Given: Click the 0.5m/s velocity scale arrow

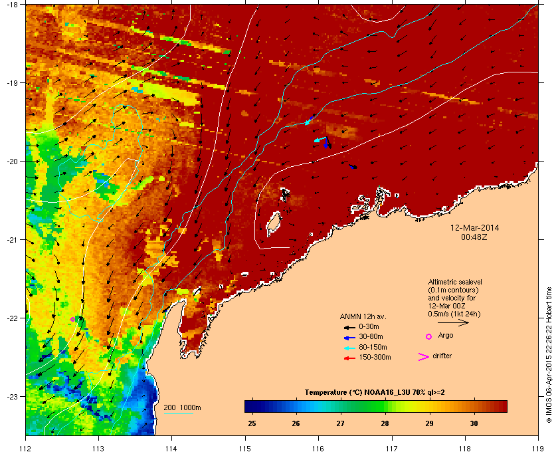Looking at the screenshot, I should click(453, 322).
